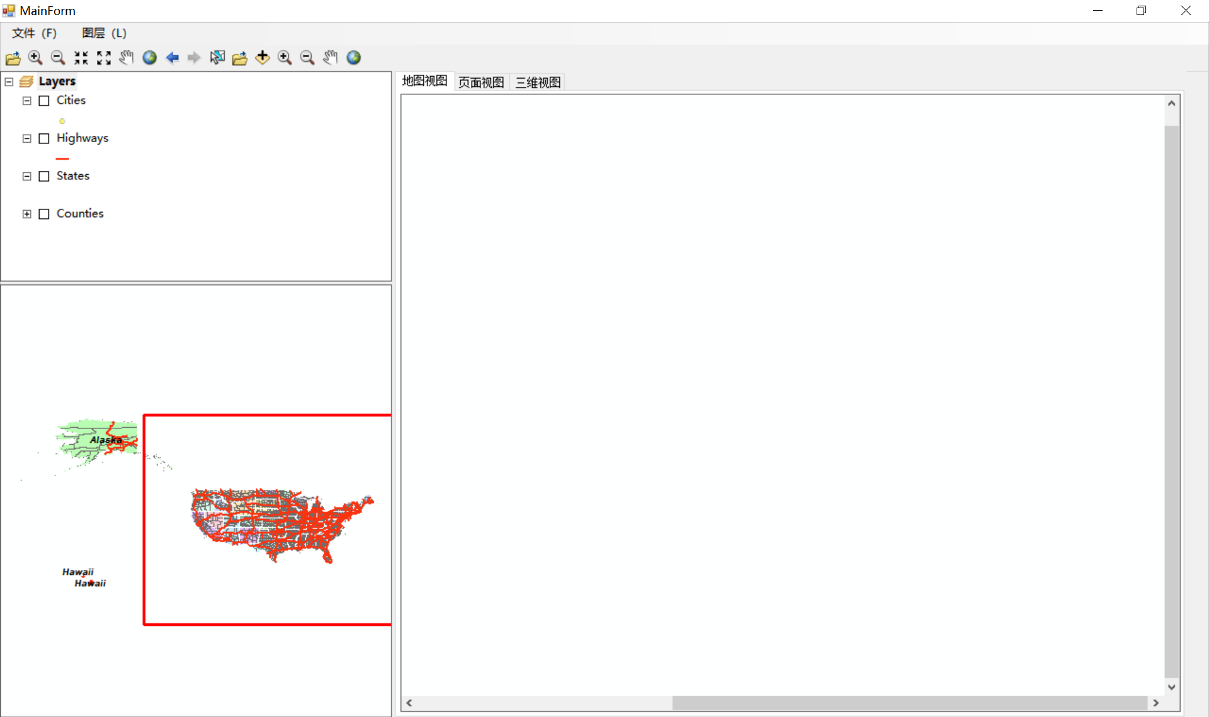Open the 文件 (F) menu
This screenshot has height=717, width=1209.
coord(35,33)
